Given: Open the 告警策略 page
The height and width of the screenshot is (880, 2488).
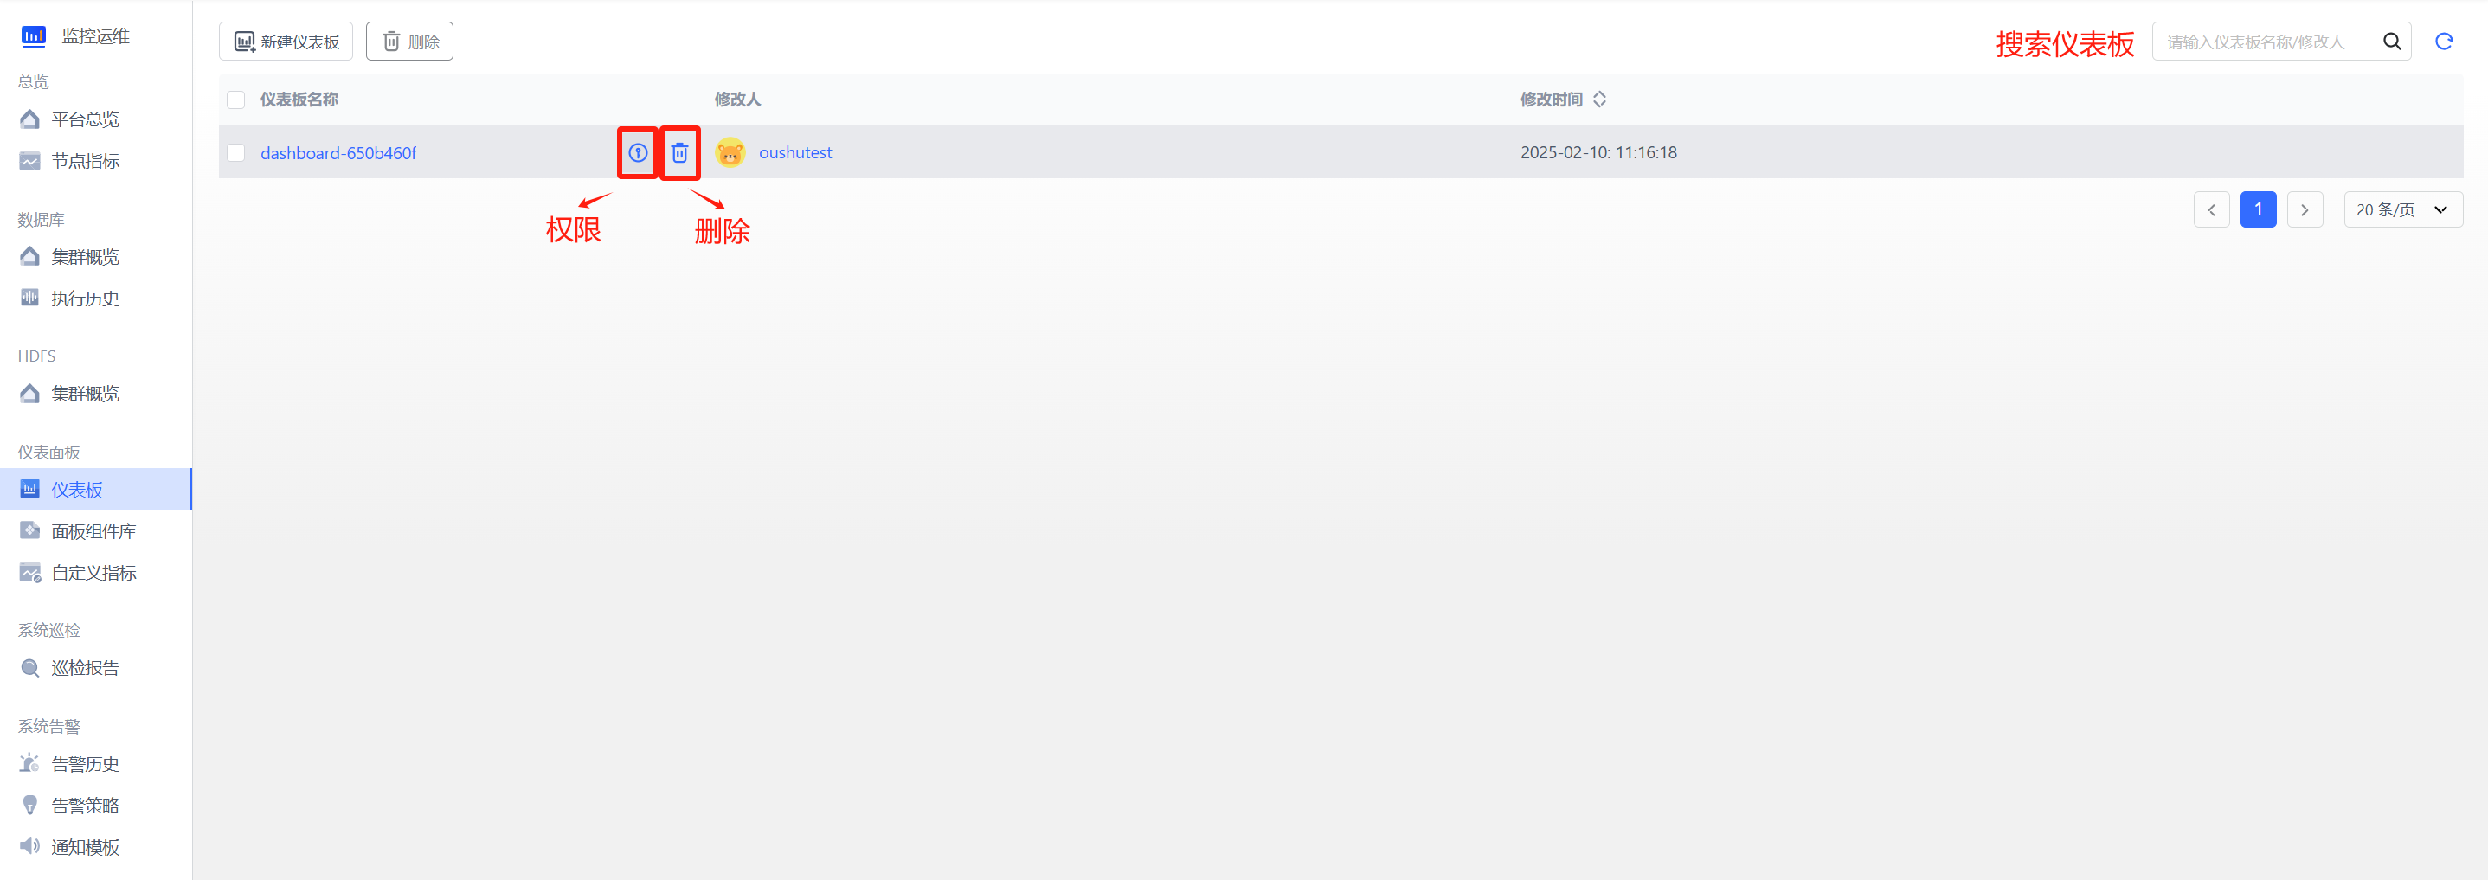Looking at the screenshot, I should click(x=85, y=806).
